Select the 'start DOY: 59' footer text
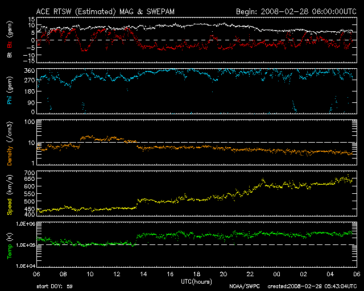The height and width of the screenshot is (291, 364). click(55, 286)
